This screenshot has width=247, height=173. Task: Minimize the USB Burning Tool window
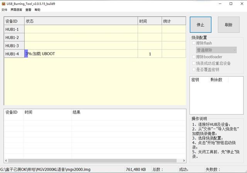click(220, 3)
